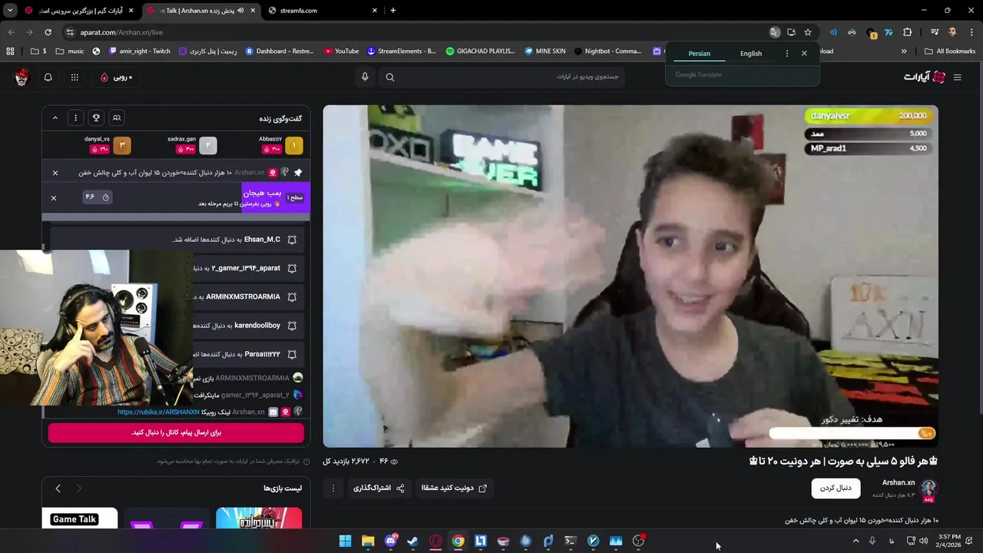
Task: Open volume control in the system tray
Action: click(923, 541)
